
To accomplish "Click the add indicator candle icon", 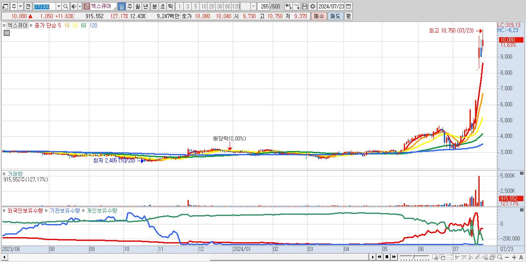I will click(x=289, y=6).
